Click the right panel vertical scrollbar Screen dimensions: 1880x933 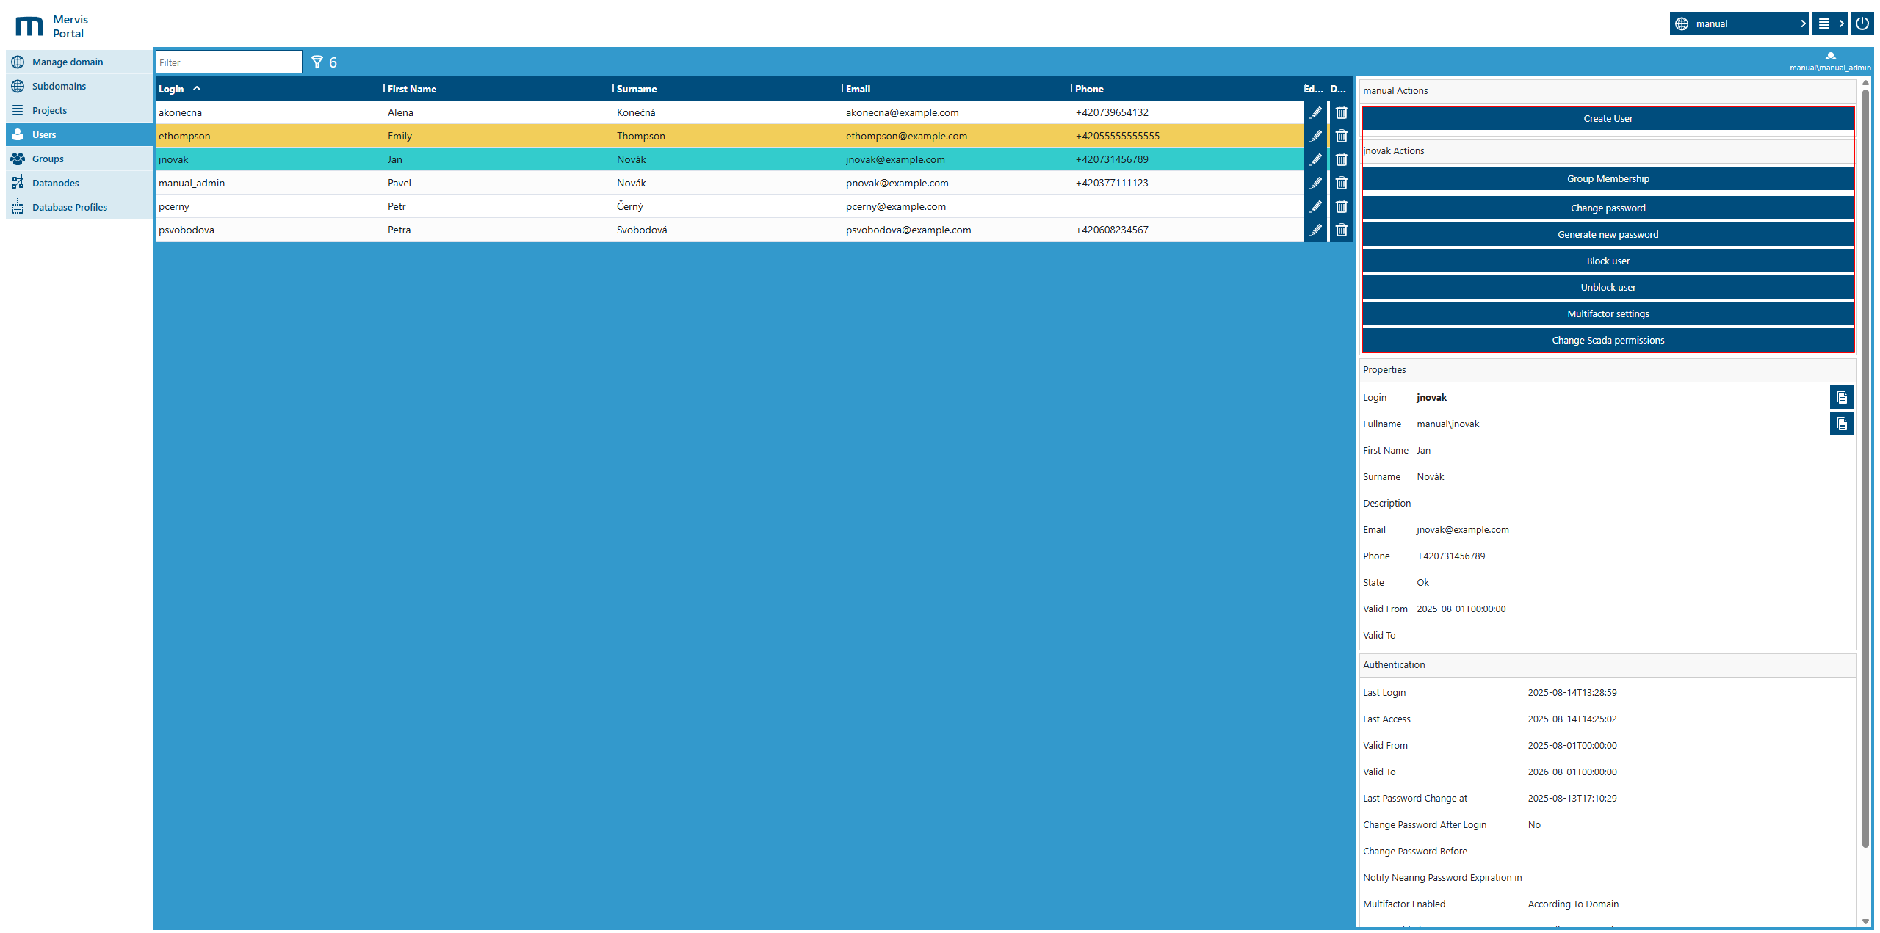click(x=1865, y=470)
